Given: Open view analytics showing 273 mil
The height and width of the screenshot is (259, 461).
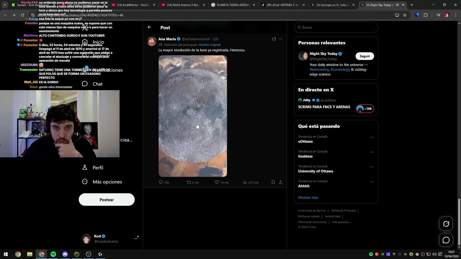Looking at the screenshot, I should (245, 182).
